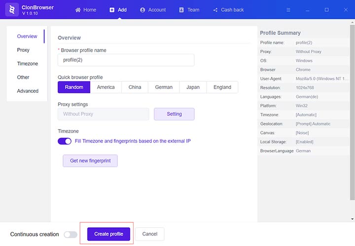
Task: Click the Profile Summary scrollbar thumb
Action: point(352,112)
